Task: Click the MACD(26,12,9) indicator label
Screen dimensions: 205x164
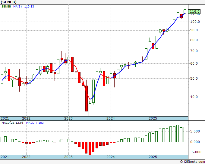Action: tap(12, 123)
